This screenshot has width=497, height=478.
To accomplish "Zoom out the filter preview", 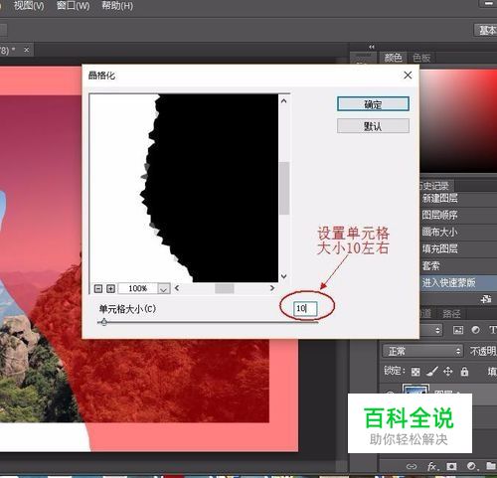I will pyautogui.click(x=98, y=288).
